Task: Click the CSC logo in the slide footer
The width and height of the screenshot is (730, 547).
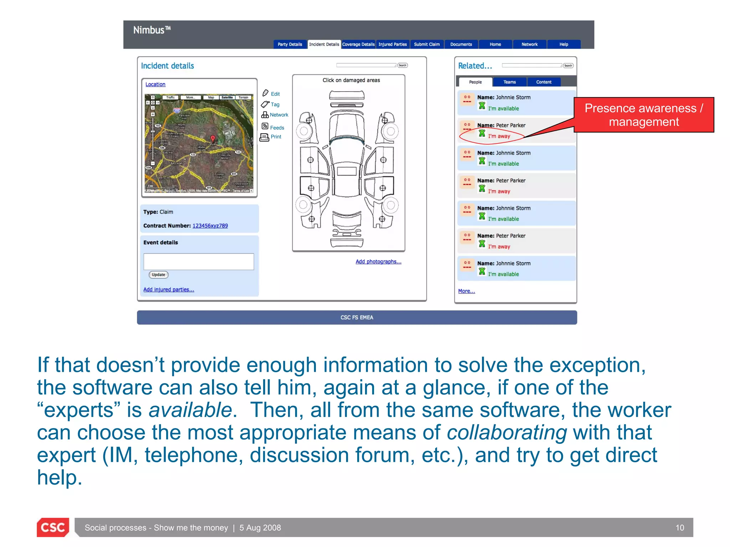Action: point(53,527)
